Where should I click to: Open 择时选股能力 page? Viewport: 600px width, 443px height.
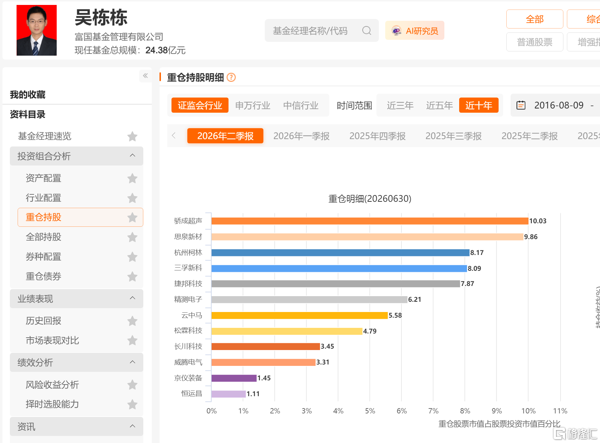pos(52,404)
